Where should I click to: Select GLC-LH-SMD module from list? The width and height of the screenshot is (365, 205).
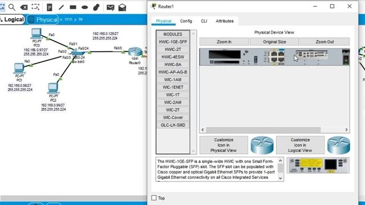click(173, 125)
